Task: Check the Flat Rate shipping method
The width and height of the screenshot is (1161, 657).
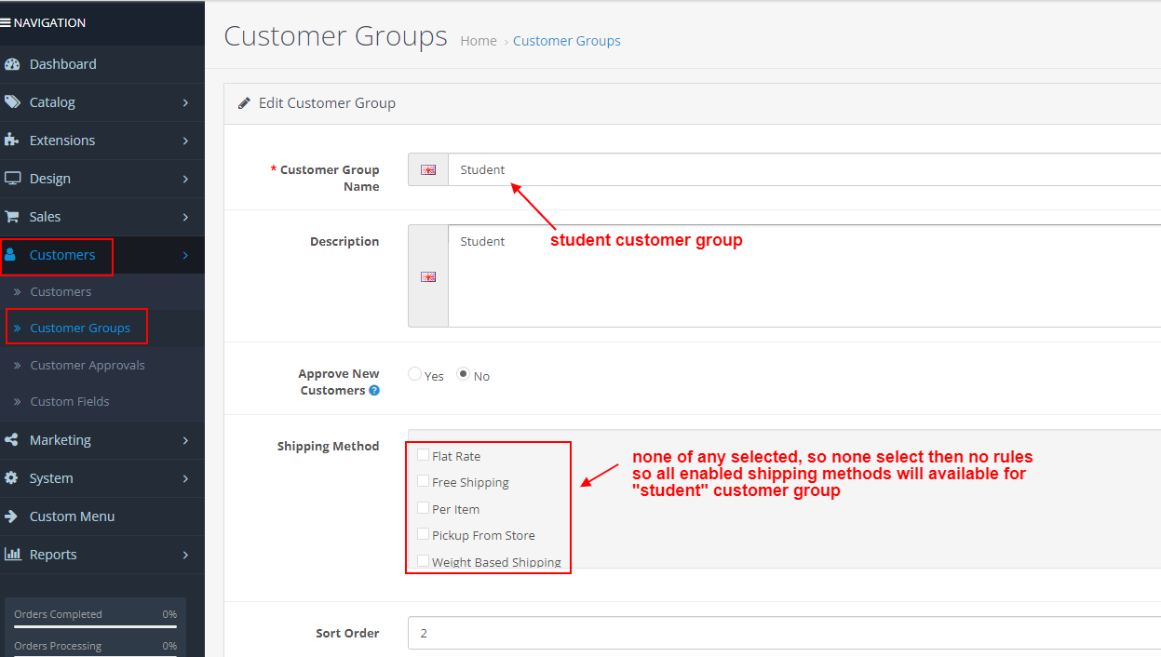Action: coord(424,455)
